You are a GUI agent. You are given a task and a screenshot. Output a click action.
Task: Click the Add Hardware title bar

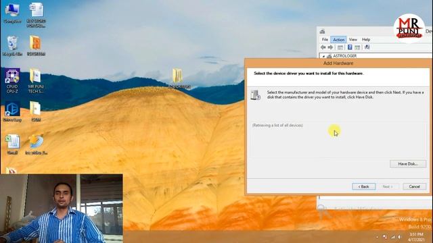click(338, 63)
